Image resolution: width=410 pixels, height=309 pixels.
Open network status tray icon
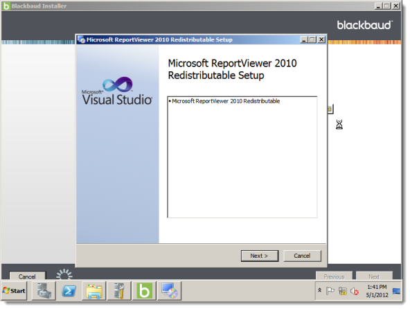(343, 291)
